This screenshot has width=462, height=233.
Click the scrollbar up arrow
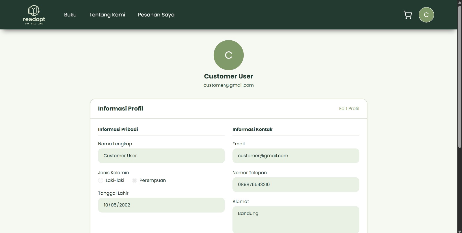pyautogui.click(x=460, y=2)
